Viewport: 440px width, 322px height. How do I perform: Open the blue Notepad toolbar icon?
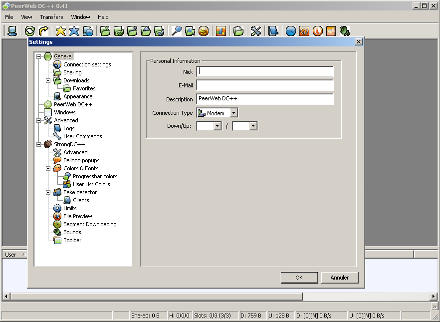click(x=273, y=31)
